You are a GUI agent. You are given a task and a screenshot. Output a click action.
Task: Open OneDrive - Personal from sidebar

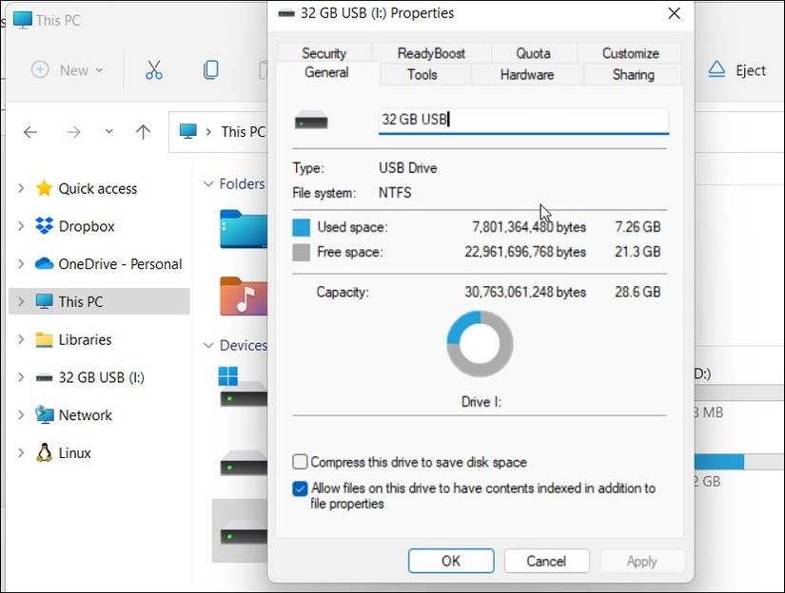pyautogui.click(x=99, y=264)
